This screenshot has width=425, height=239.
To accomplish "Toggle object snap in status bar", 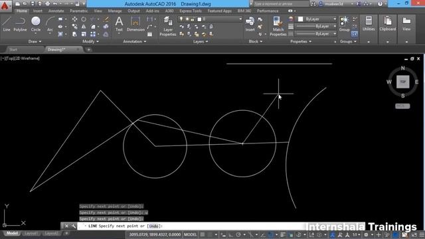I will [270, 234].
